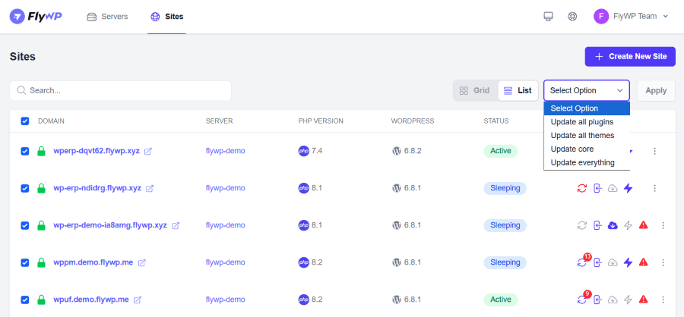
Task: Click the Create New Site button
Action: pyautogui.click(x=630, y=57)
